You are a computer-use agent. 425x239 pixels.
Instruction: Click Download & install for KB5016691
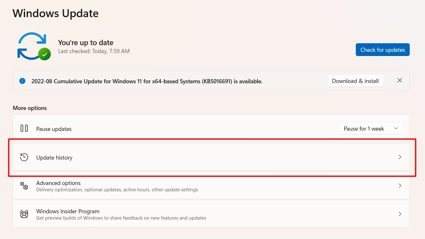click(x=355, y=81)
